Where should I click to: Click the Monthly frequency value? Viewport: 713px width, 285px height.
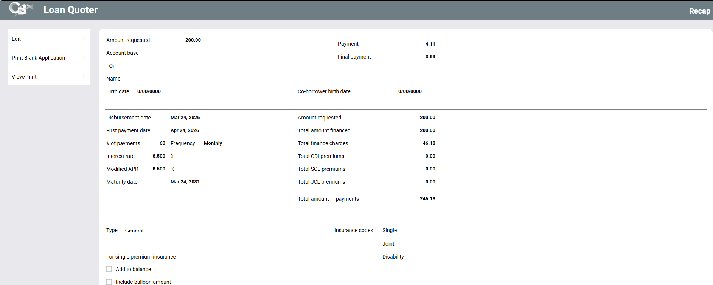pos(213,143)
